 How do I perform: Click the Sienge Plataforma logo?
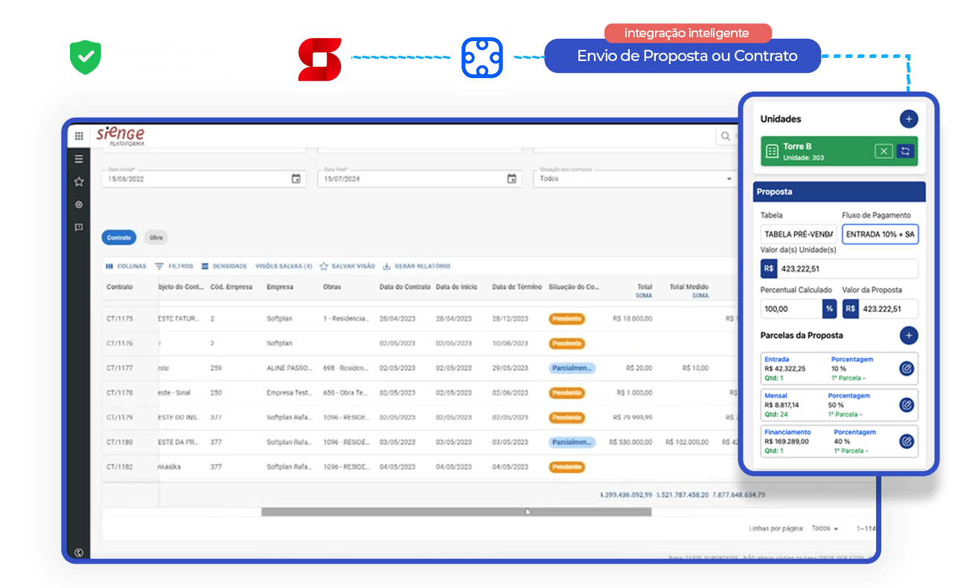[120, 136]
